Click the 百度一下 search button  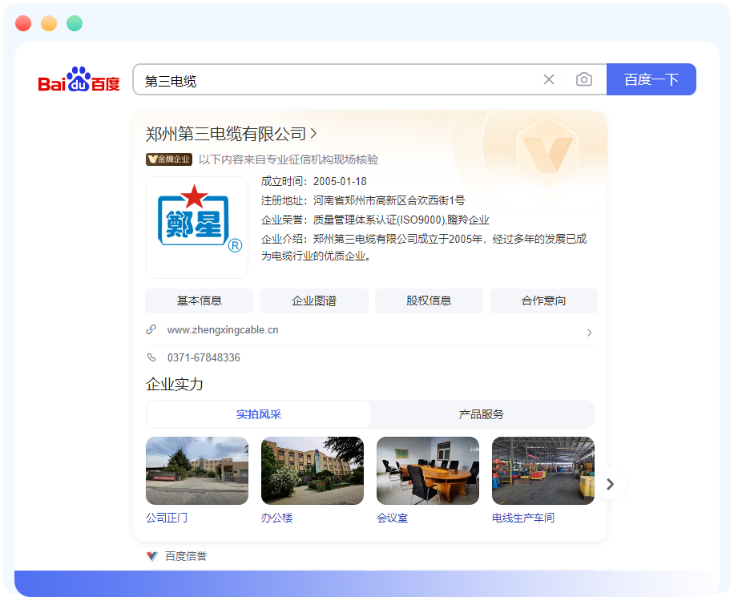(651, 79)
